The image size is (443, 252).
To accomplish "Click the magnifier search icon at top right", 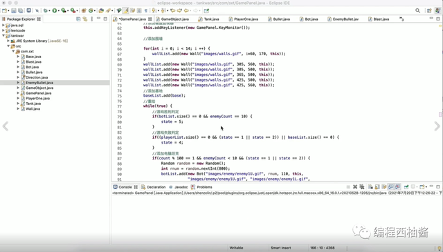I will coord(417,10).
